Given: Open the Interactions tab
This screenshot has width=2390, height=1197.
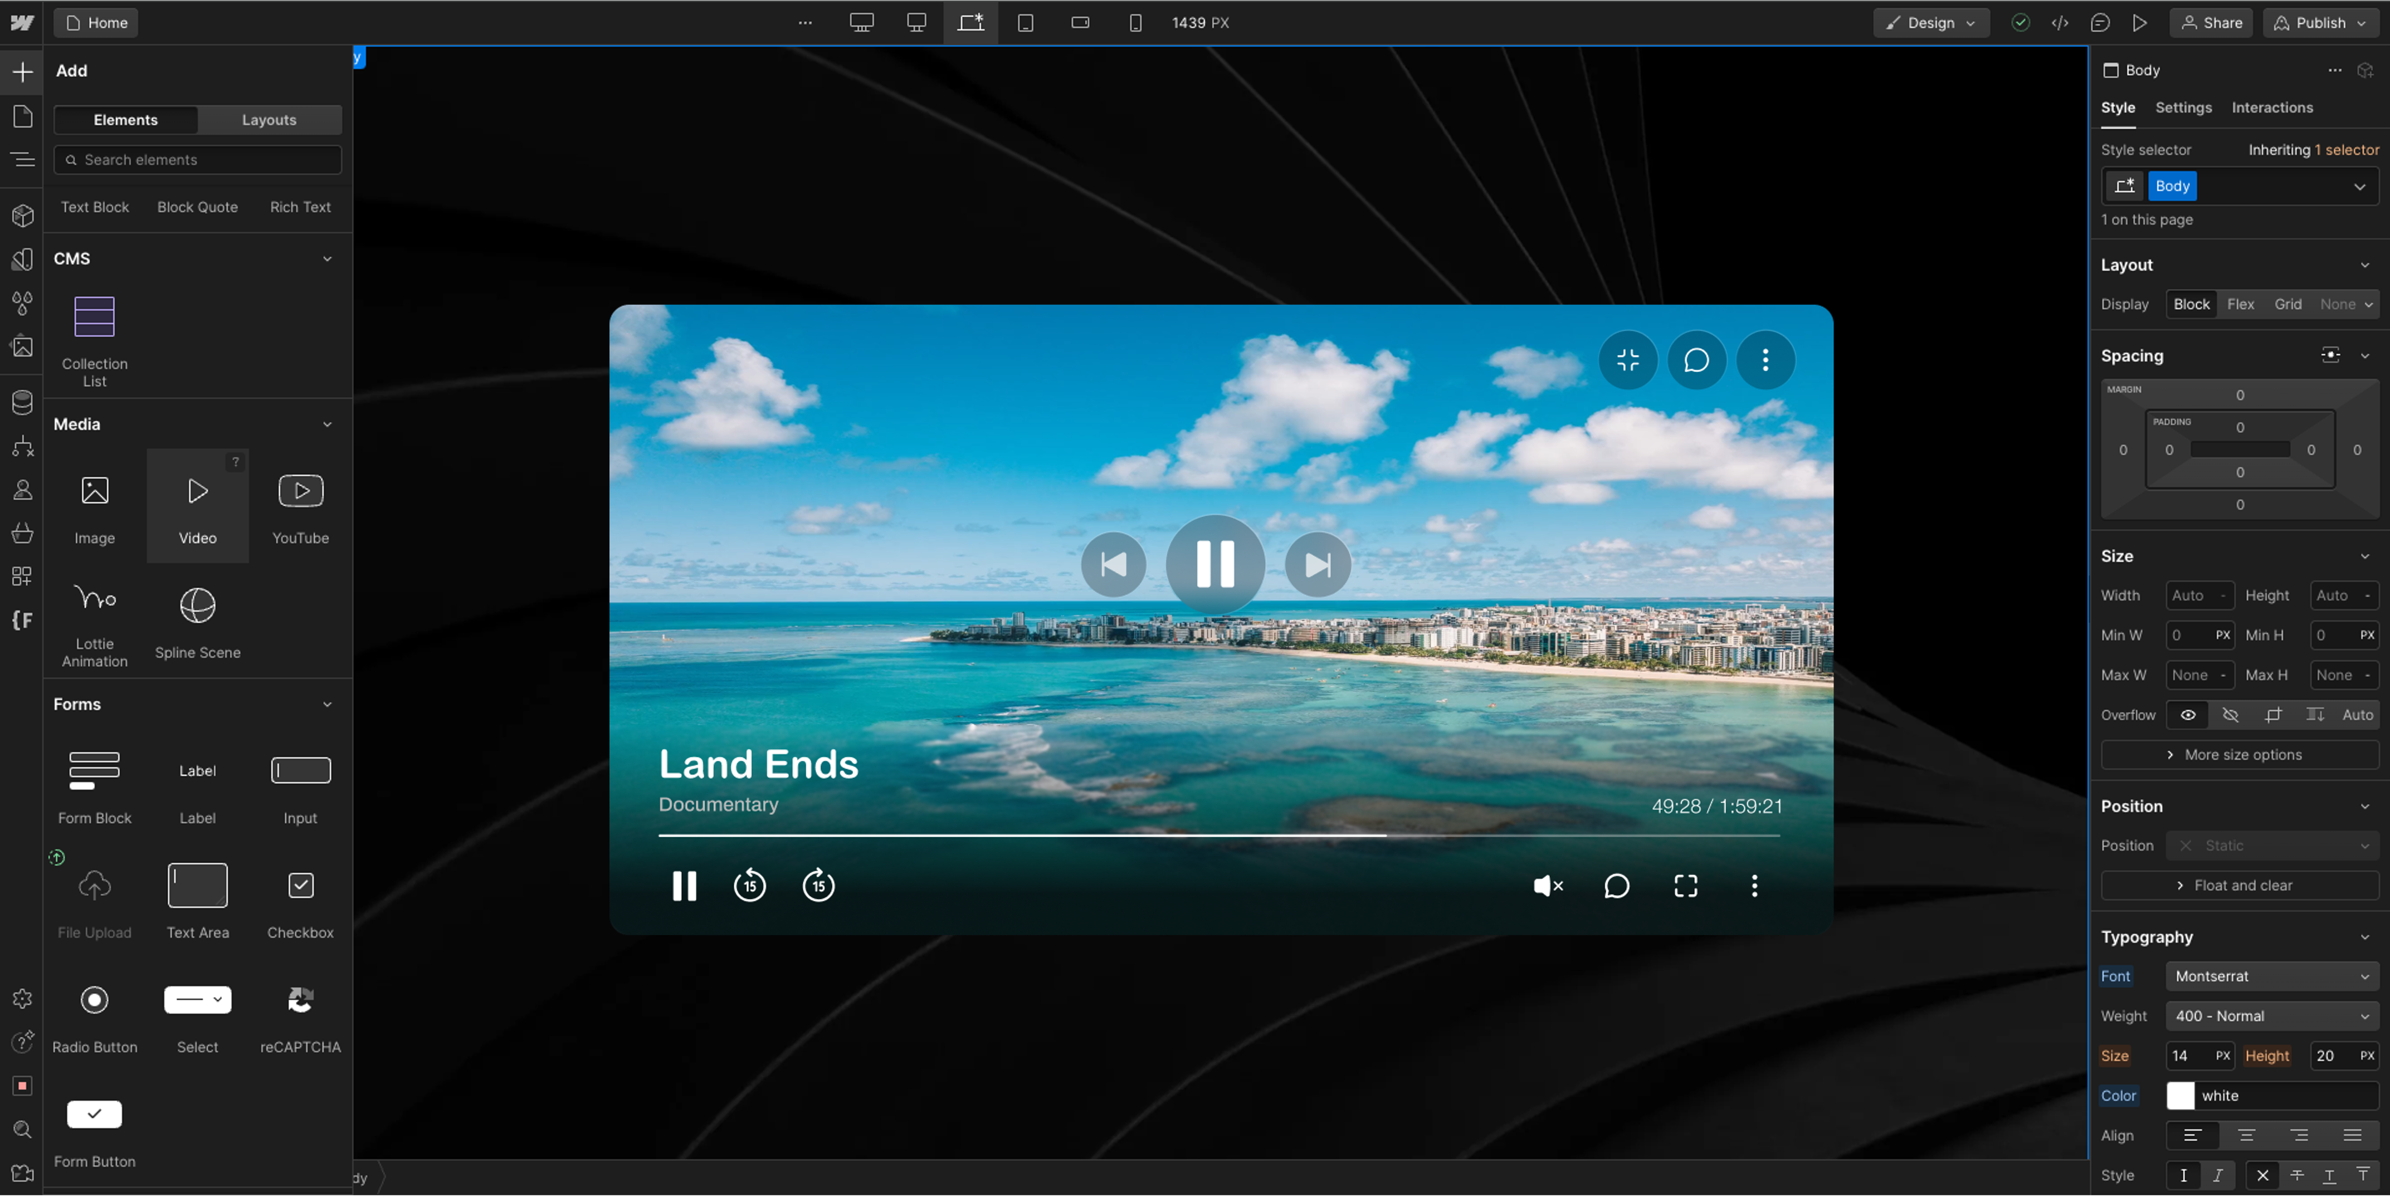Looking at the screenshot, I should click(x=2271, y=108).
